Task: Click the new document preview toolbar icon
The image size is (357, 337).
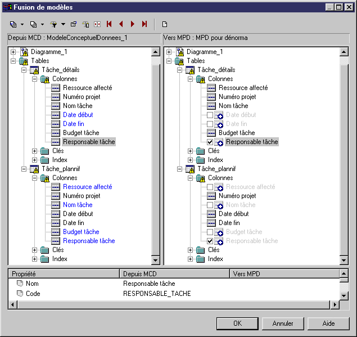Action: 164,24
